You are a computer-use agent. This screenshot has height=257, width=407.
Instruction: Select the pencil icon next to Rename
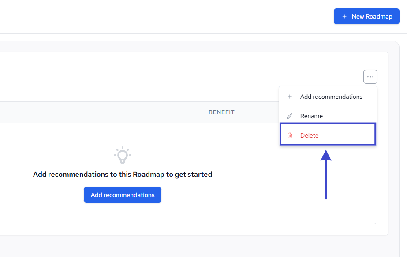tap(290, 116)
